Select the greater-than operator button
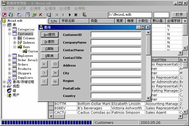189x126 pixels. (44, 73)
